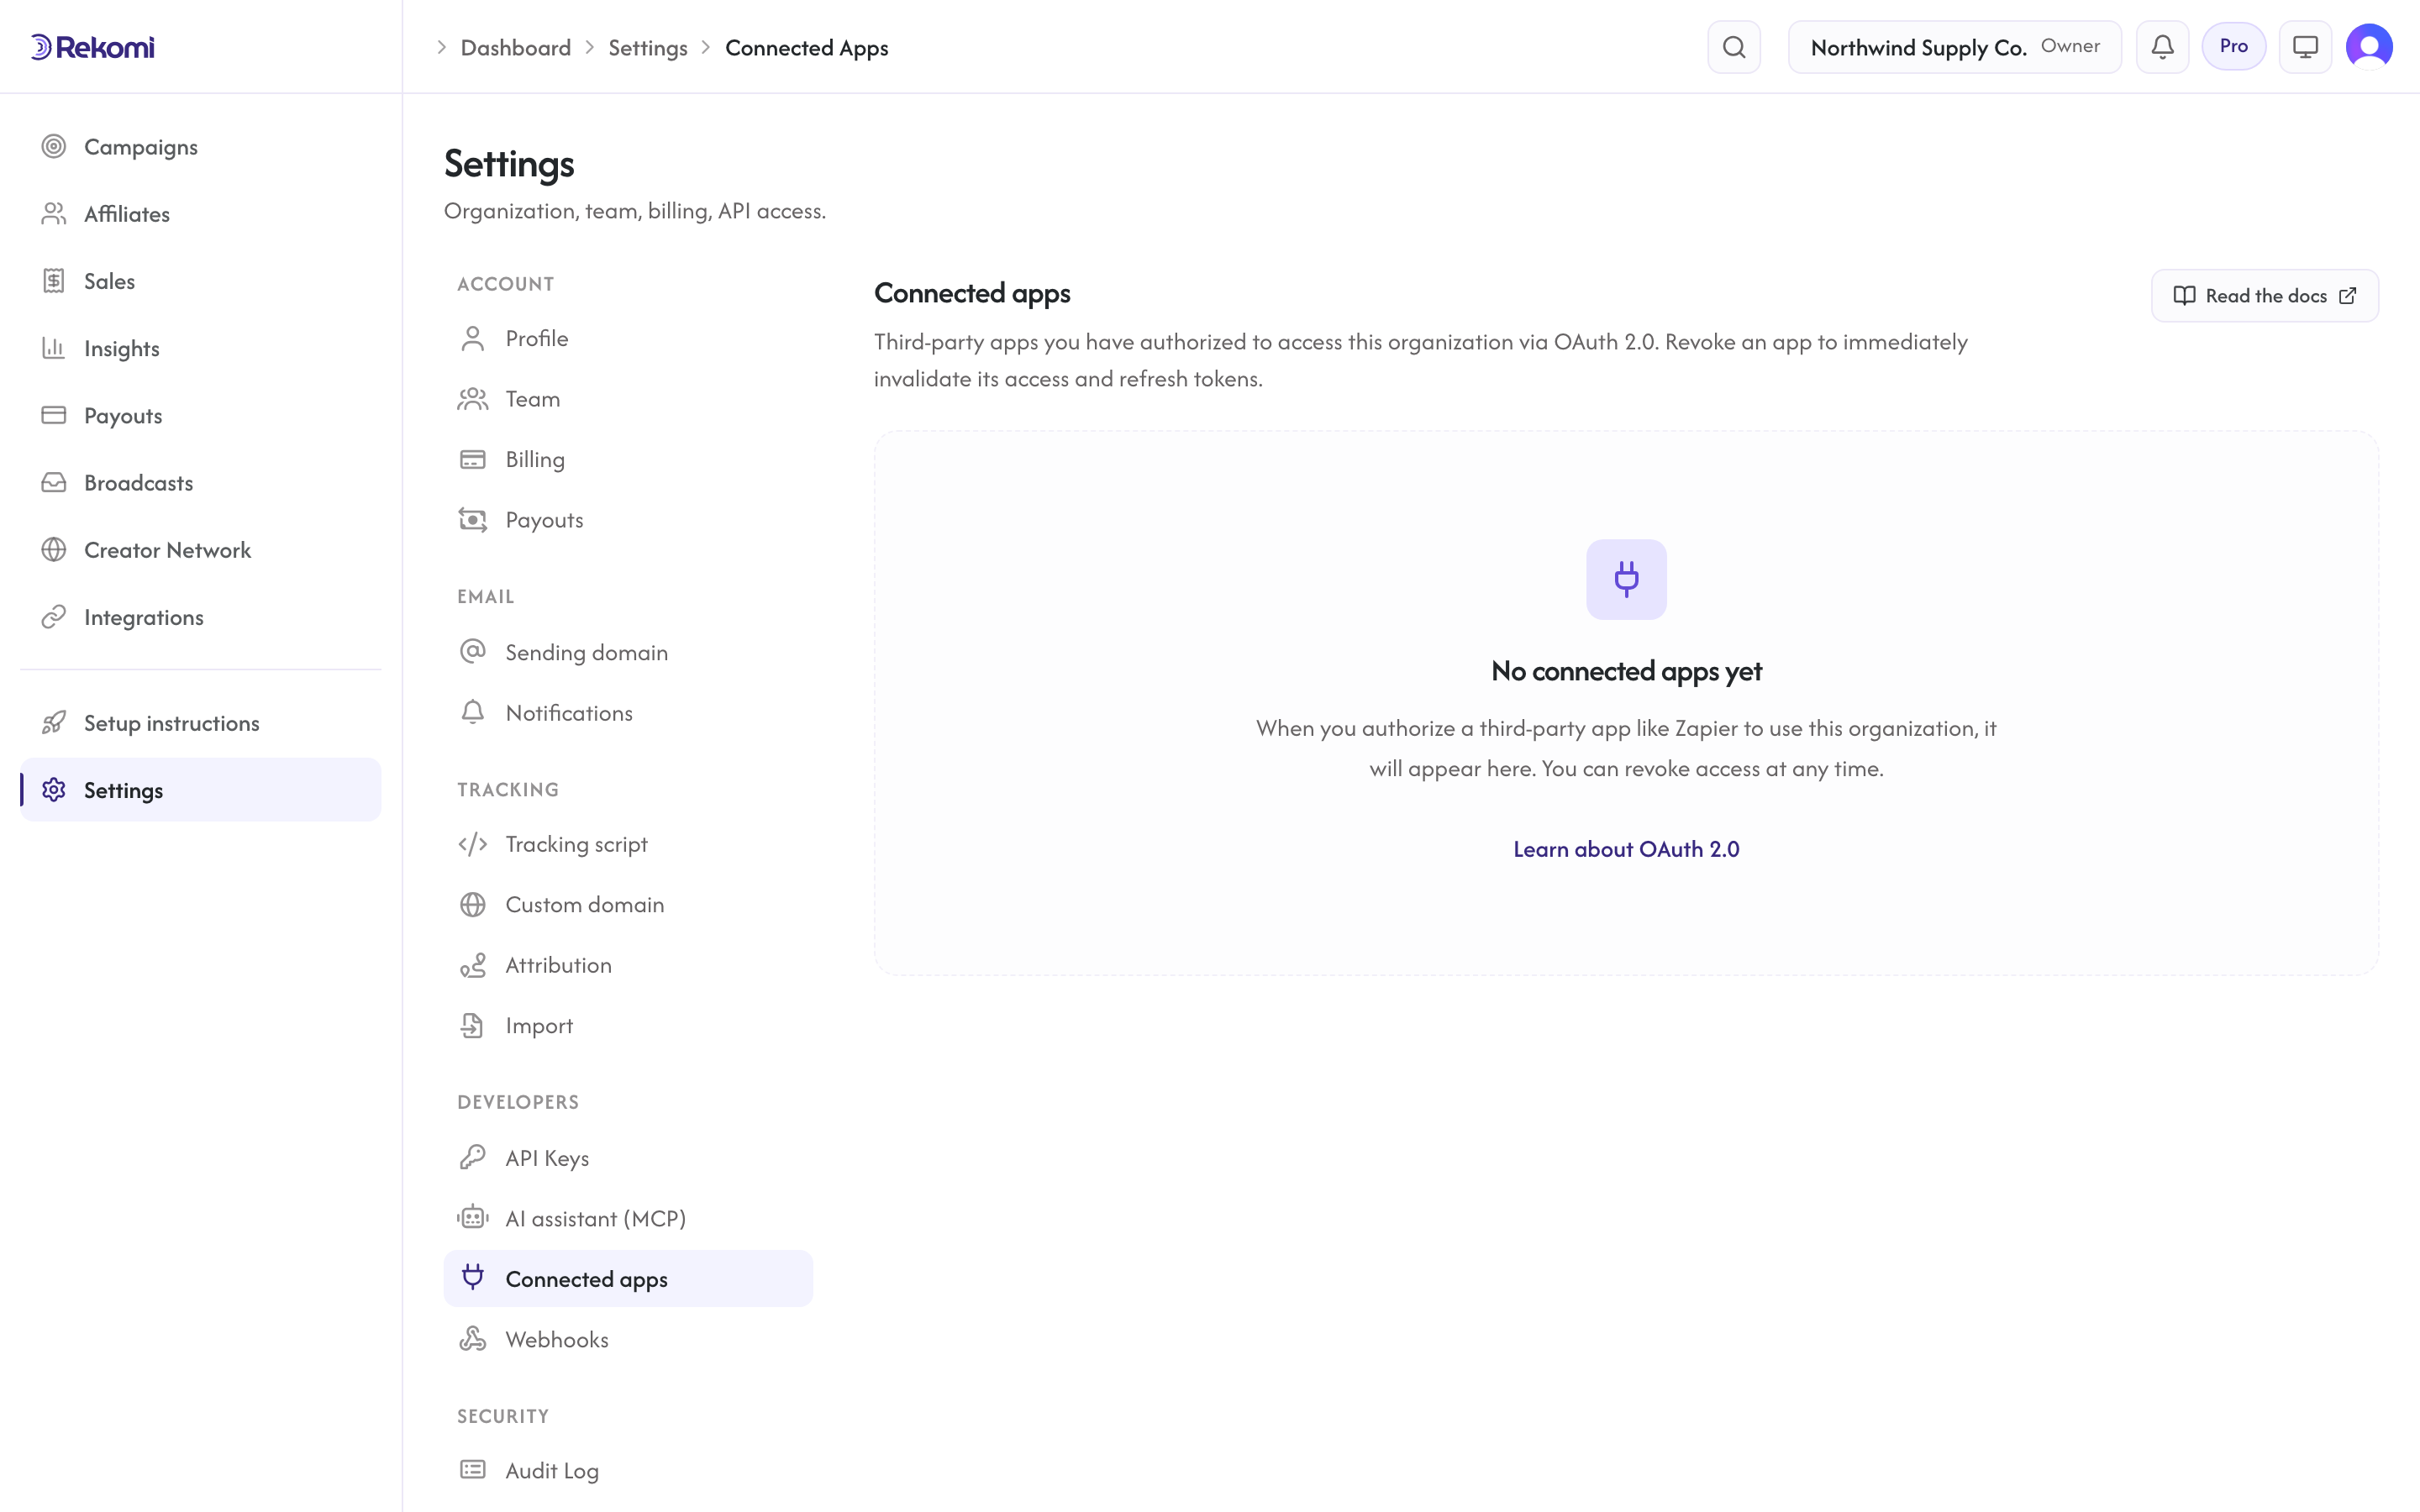Select the Notifications settings page
Viewport: 2420px width, 1512px height.
click(628, 713)
